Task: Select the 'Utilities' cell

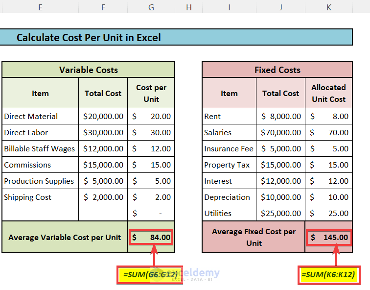Action: pyautogui.click(x=229, y=213)
